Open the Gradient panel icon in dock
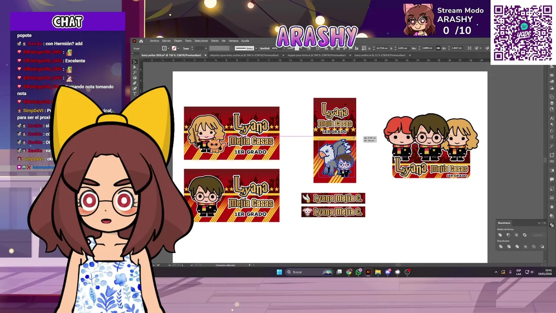556x313 pixels. (x=552, y=170)
